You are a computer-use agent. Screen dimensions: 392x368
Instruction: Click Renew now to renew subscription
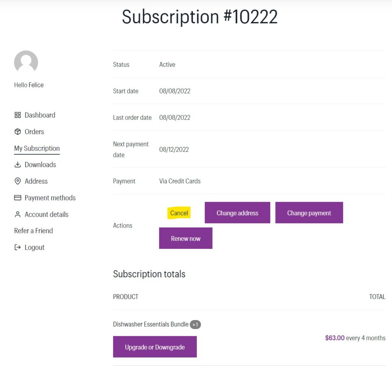pos(186,238)
